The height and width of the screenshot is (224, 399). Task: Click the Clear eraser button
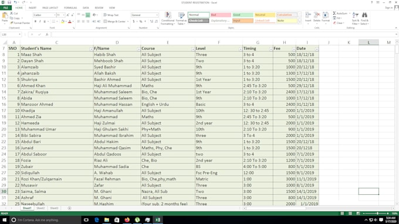[x=339, y=23]
